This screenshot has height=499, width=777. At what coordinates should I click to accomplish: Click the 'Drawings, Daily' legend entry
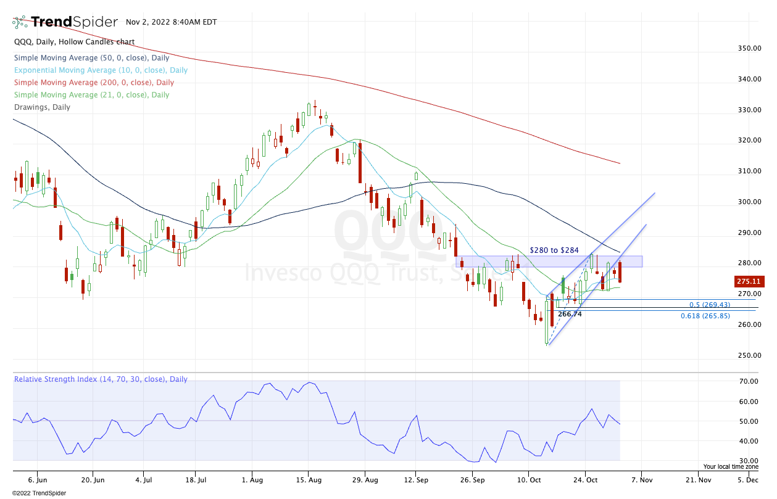[x=42, y=107]
